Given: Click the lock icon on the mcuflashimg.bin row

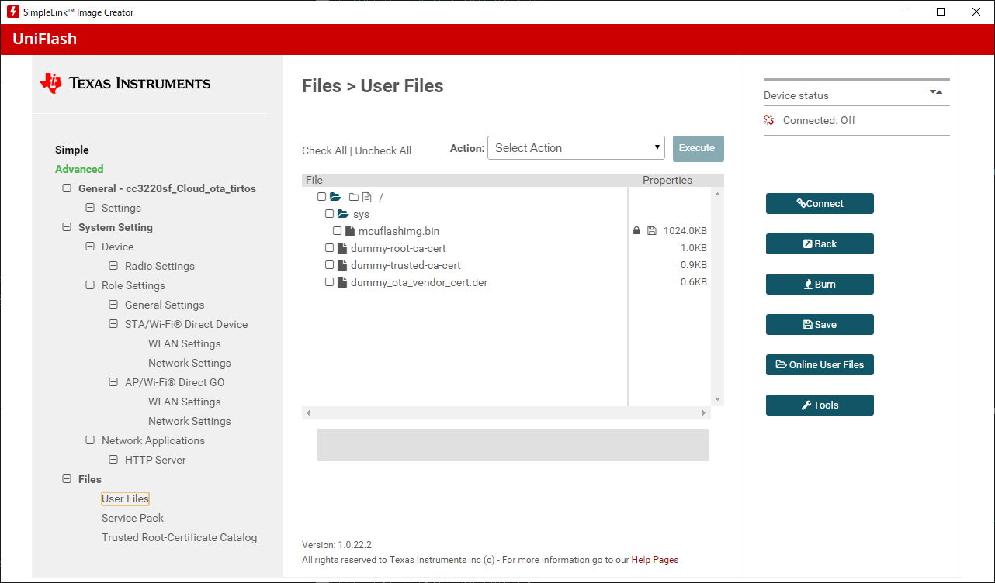Looking at the screenshot, I should tap(636, 230).
